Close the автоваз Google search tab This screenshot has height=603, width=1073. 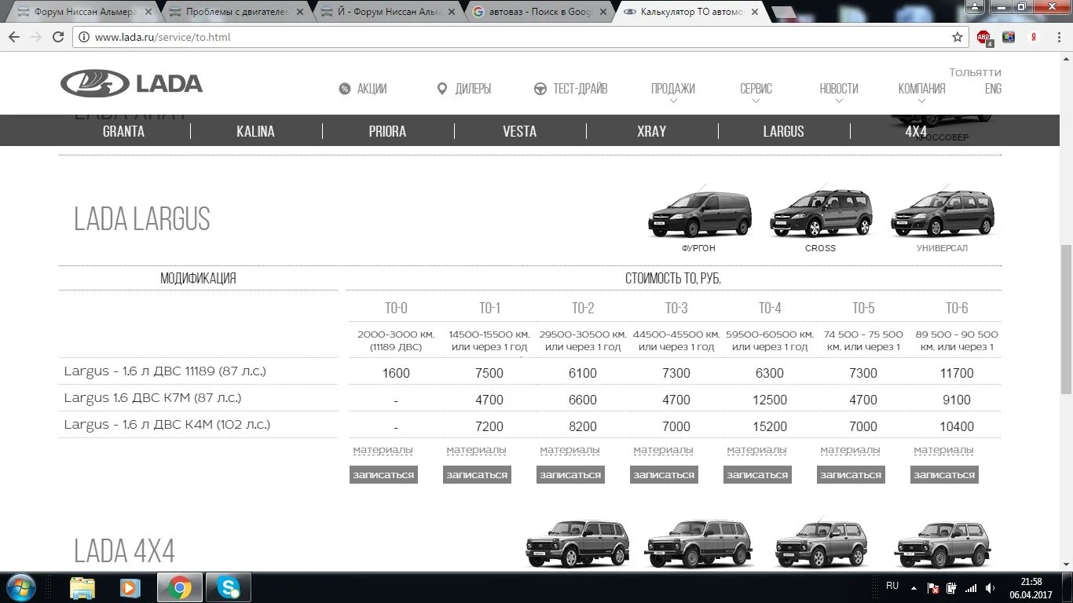pyautogui.click(x=602, y=12)
